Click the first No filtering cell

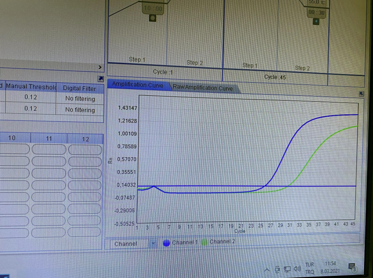point(80,99)
